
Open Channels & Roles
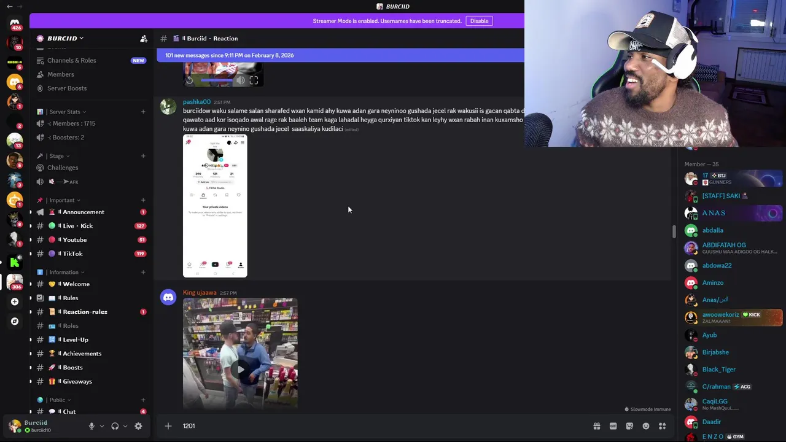[91, 60]
